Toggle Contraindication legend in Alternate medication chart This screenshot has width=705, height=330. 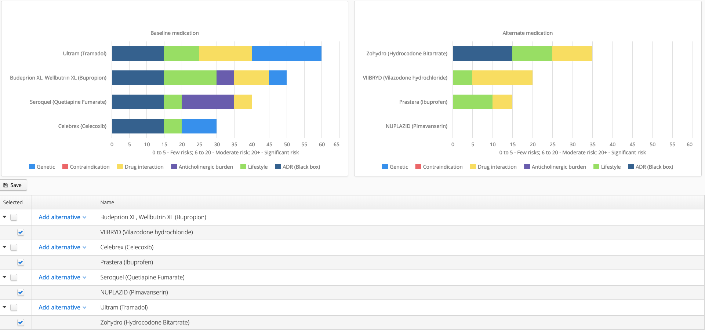coord(439,167)
